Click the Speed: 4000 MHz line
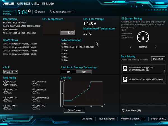Viewport: 168px width, 126px height. tap(11, 29)
